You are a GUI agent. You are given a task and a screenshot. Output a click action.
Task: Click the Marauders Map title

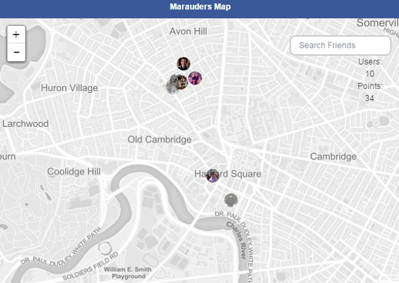pos(199,7)
